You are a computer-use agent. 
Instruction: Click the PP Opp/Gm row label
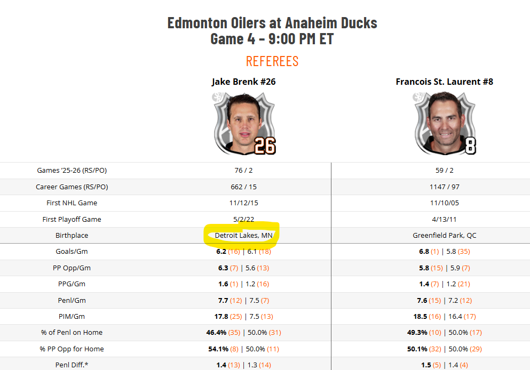click(x=72, y=268)
